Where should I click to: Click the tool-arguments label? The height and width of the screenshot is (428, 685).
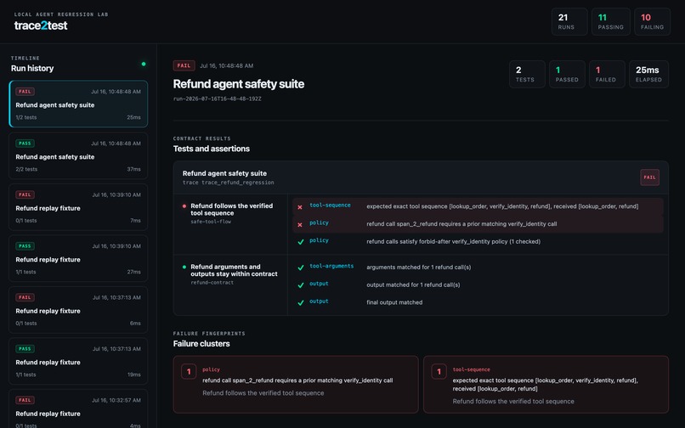click(331, 266)
